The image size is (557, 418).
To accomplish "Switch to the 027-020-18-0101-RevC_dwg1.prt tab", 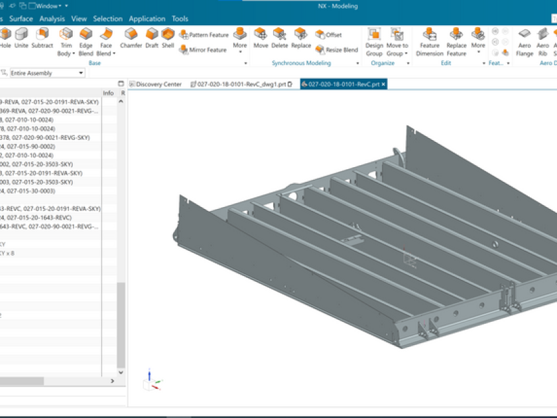I will [x=241, y=84].
